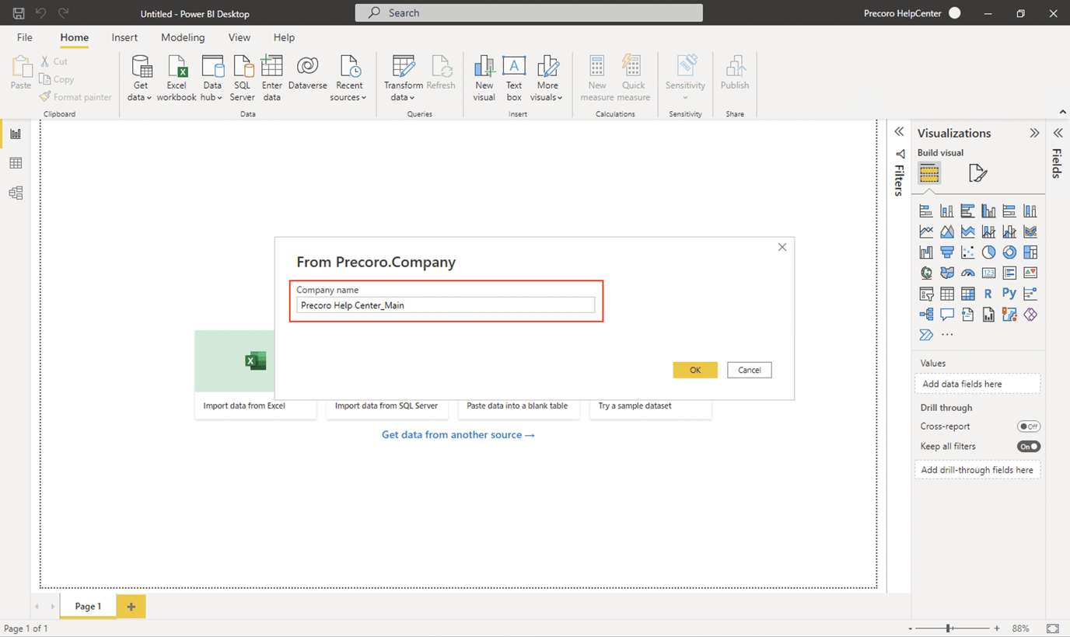The width and height of the screenshot is (1070, 637).
Task: Confirm company name with OK
Action: point(694,370)
